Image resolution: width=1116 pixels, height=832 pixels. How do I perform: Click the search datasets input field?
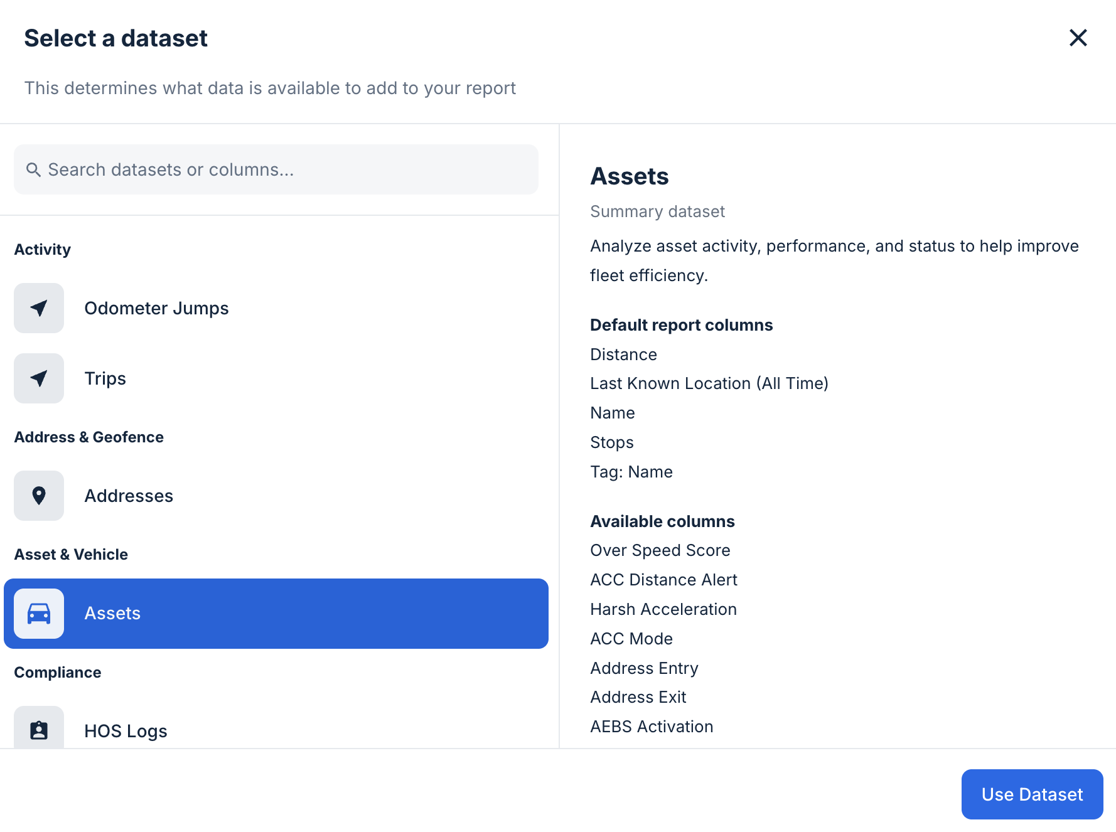pyautogui.click(x=276, y=169)
